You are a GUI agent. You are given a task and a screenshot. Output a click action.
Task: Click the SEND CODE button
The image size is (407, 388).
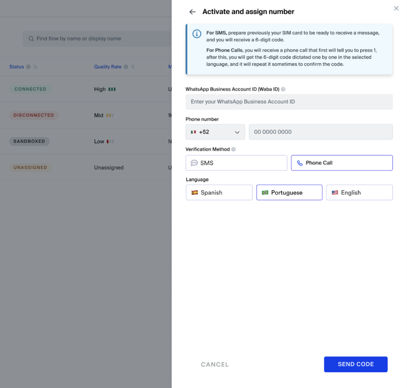pyautogui.click(x=356, y=364)
